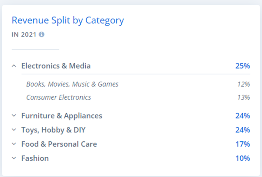Click the 13% value for Consumer Electronics

pos(244,97)
